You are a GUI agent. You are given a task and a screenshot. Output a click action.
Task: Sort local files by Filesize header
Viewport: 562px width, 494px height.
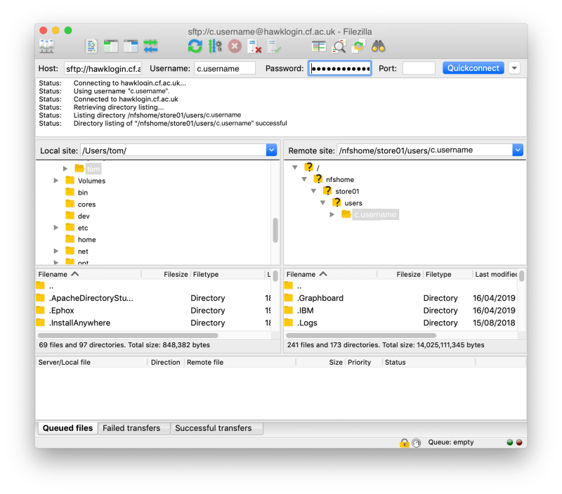click(166, 274)
